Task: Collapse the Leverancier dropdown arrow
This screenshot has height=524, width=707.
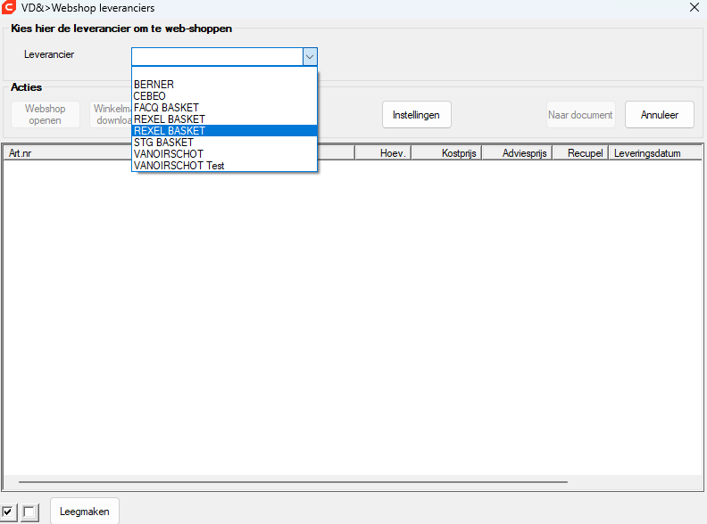Action: (310, 57)
